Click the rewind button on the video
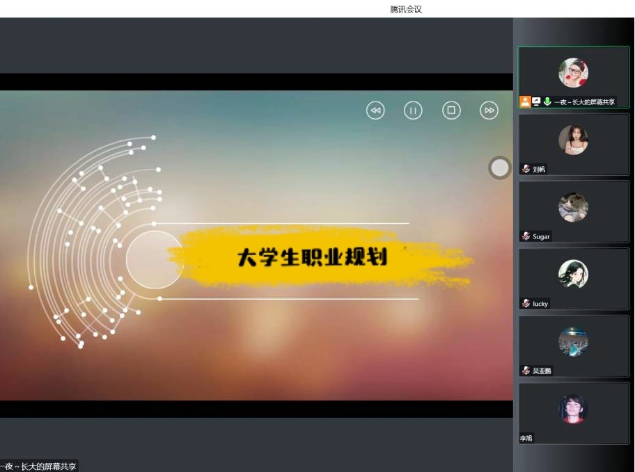The width and height of the screenshot is (635, 472). [375, 111]
